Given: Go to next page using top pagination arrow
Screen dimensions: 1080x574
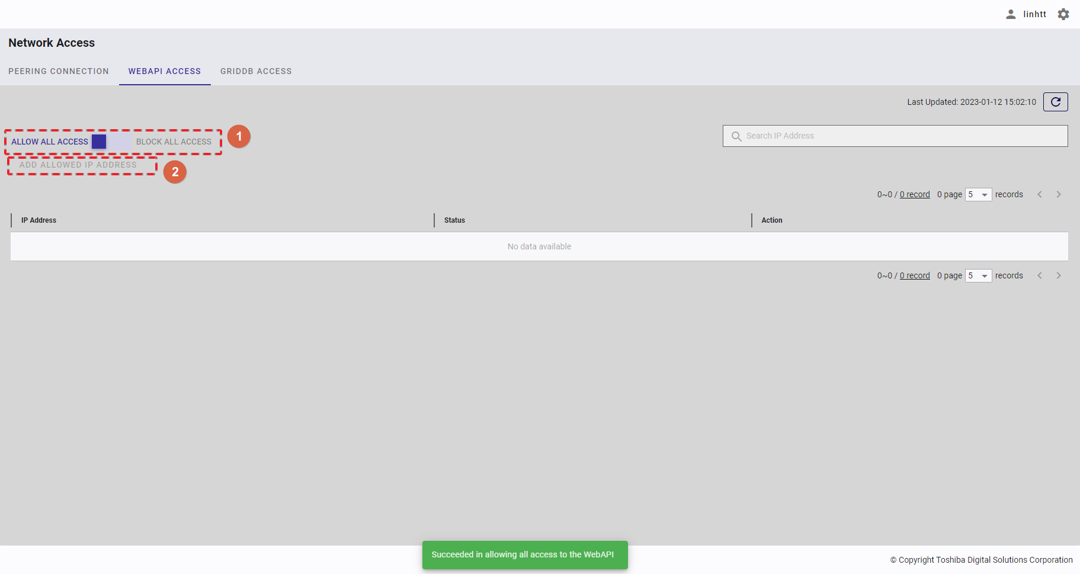Looking at the screenshot, I should tap(1059, 194).
